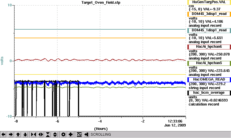Click the x-axis tick label -4

click(100, 121)
